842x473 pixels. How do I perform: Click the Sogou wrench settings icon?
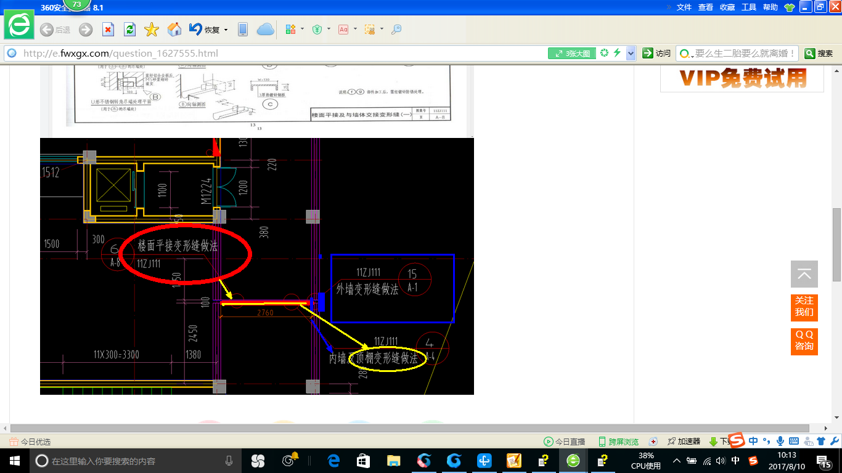(834, 441)
